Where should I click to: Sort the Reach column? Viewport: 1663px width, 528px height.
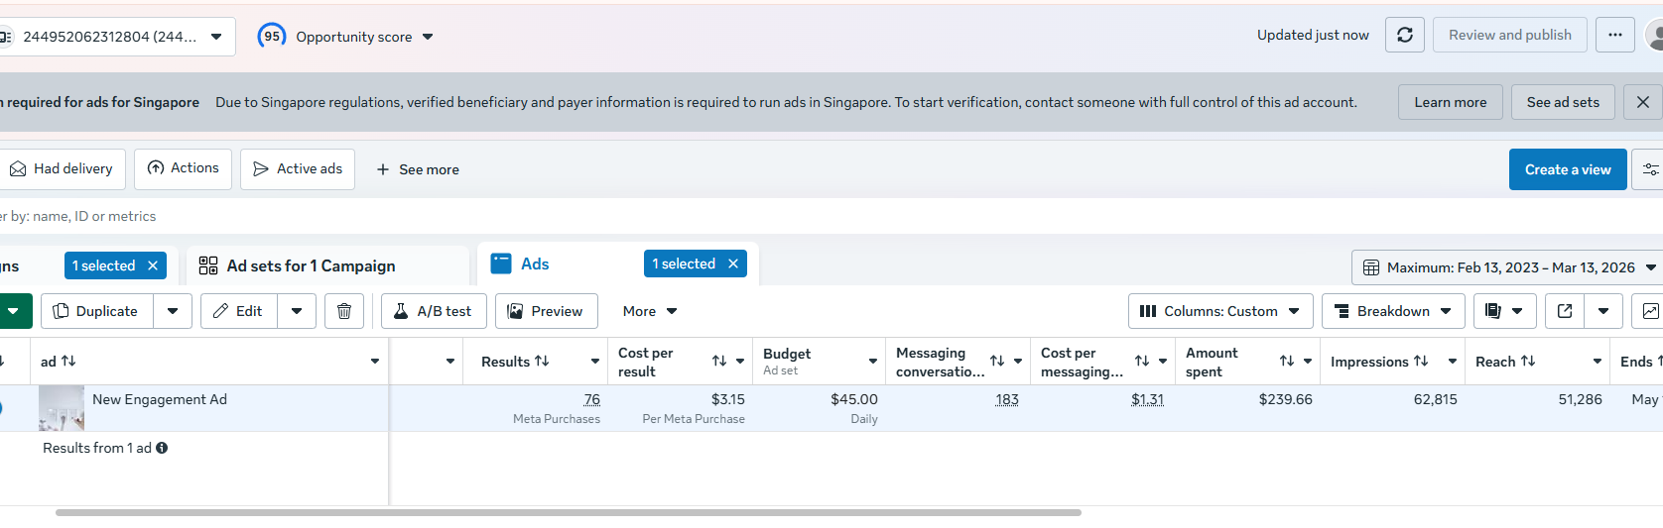click(x=1528, y=362)
